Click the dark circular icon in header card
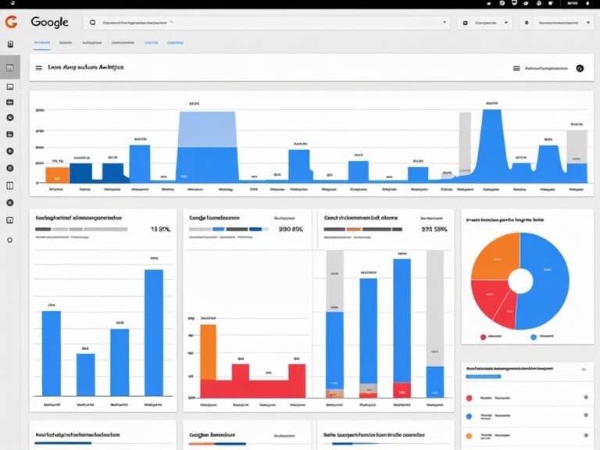This screenshot has height=450, width=600. 580,68
